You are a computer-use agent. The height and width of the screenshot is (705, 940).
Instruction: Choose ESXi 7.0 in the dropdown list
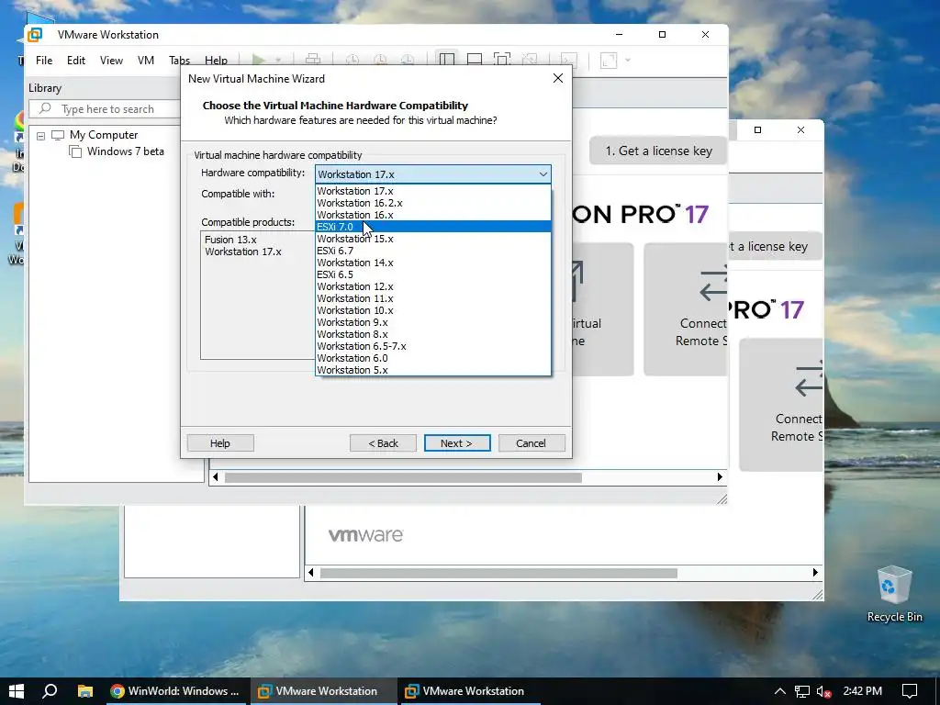(433, 227)
